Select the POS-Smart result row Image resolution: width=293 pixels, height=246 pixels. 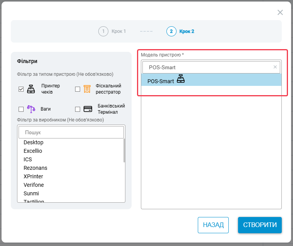coord(211,80)
